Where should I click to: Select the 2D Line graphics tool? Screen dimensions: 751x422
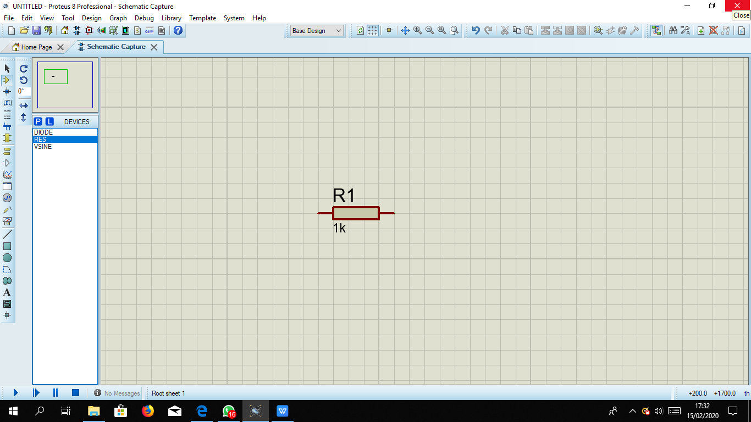[7, 235]
